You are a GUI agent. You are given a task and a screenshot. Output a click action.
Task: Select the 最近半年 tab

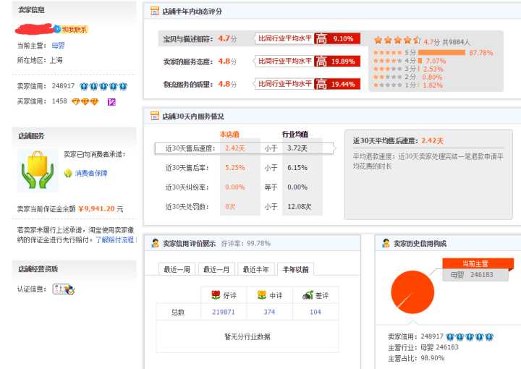pos(256,269)
